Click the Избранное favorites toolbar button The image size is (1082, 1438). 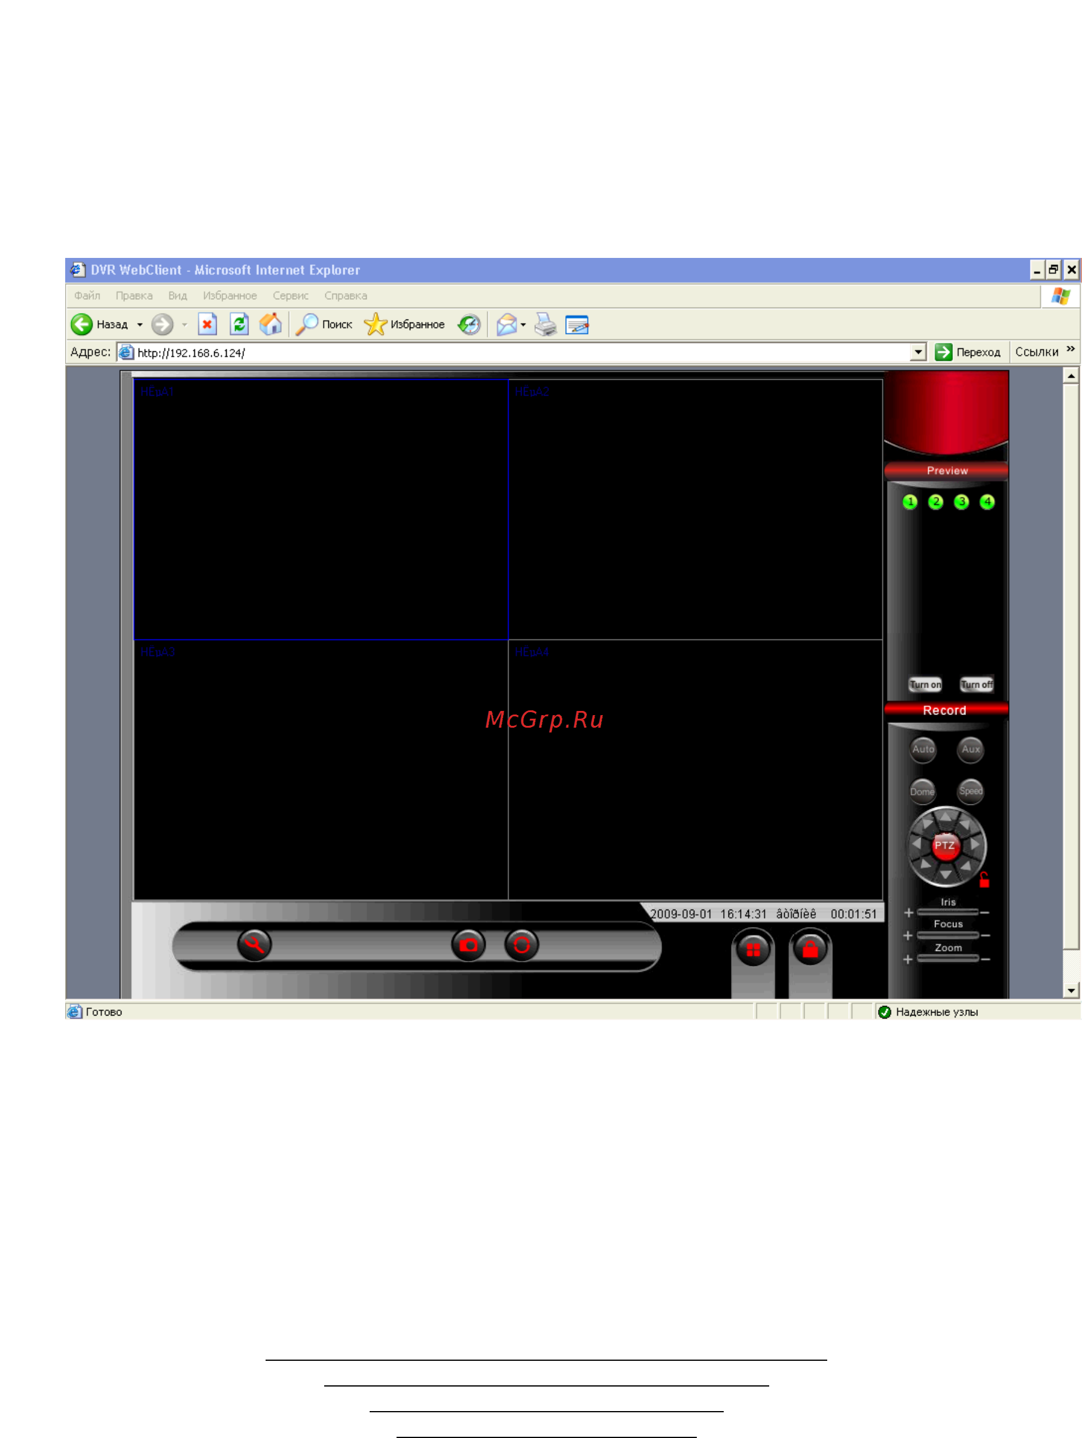click(404, 324)
